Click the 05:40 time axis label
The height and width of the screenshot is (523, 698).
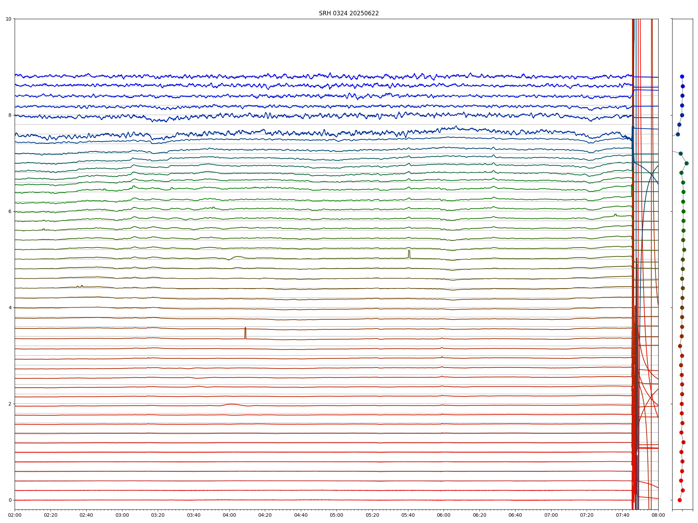click(x=408, y=515)
